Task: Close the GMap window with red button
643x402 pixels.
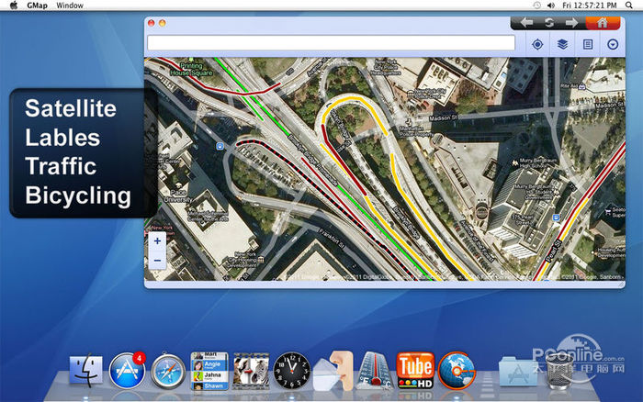Action: pos(152,23)
